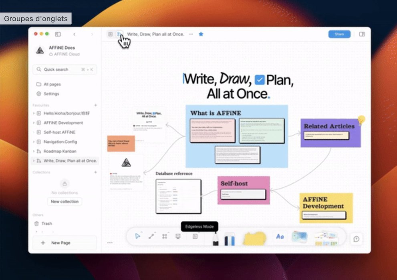Expand the Self-host AFFiNE favourite
The height and width of the screenshot is (280, 397).
tap(34, 132)
